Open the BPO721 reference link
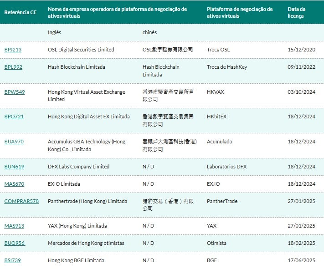 pos(14,117)
